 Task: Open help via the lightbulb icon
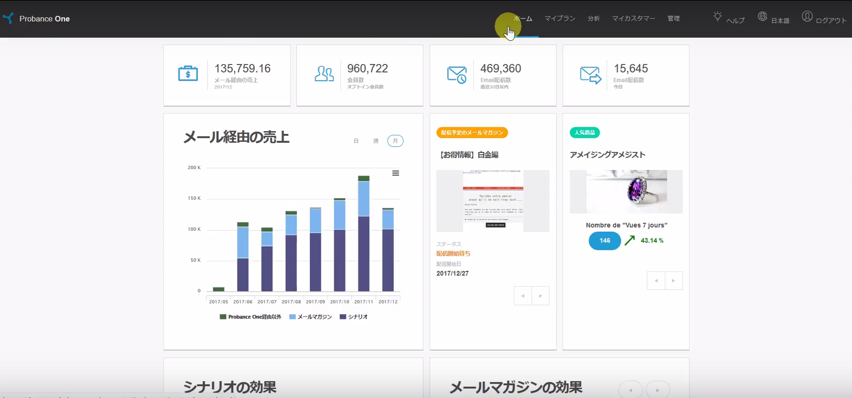[x=717, y=17]
